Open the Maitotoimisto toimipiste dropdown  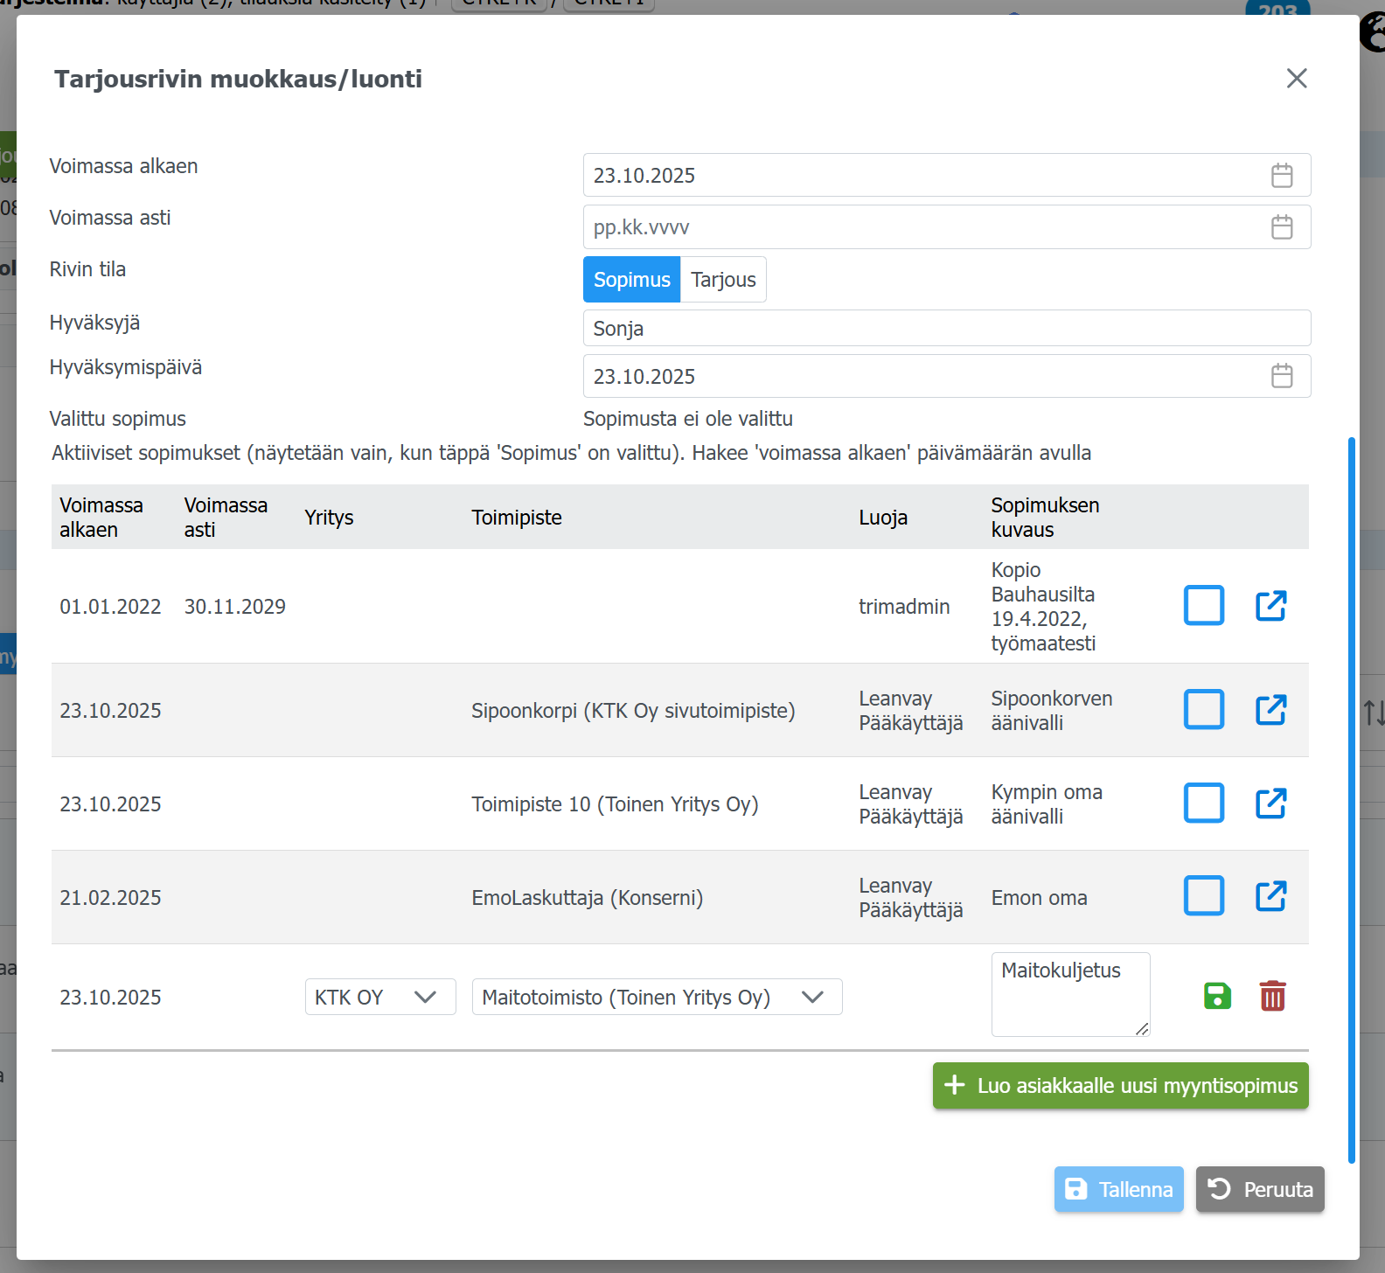pyautogui.click(x=657, y=997)
